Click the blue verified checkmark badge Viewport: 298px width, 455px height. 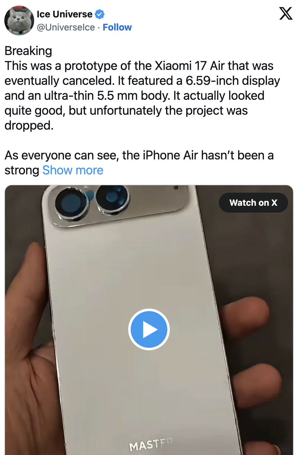point(100,14)
